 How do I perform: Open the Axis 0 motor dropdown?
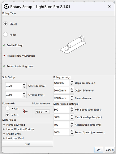(42, 111)
